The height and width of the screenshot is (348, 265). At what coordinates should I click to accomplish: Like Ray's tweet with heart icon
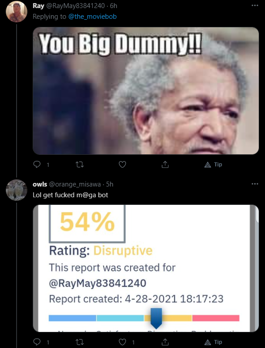pyautogui.click(x=122, y=165)
